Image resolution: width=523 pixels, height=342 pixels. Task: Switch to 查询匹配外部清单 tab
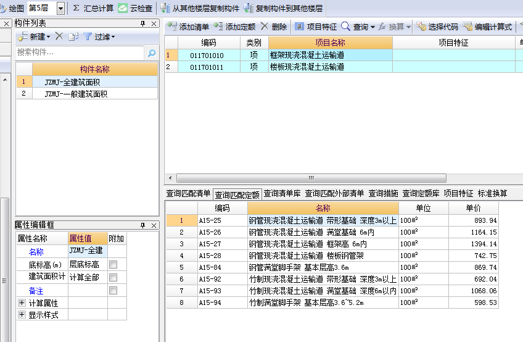point(334,193)
